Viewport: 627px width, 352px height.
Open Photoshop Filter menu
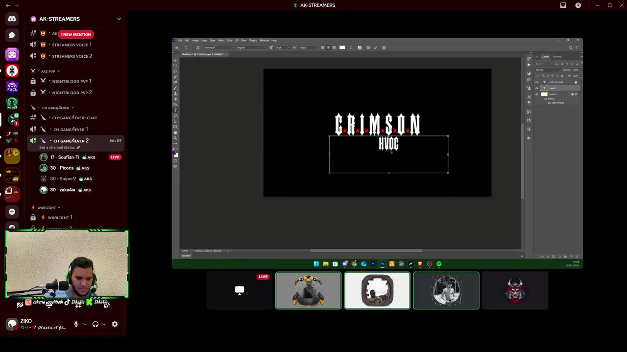[230, 40]
